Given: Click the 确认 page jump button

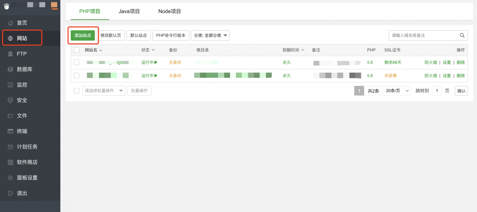Looking at the screenshot, I should pyautogui.click(x=461, y=91).
